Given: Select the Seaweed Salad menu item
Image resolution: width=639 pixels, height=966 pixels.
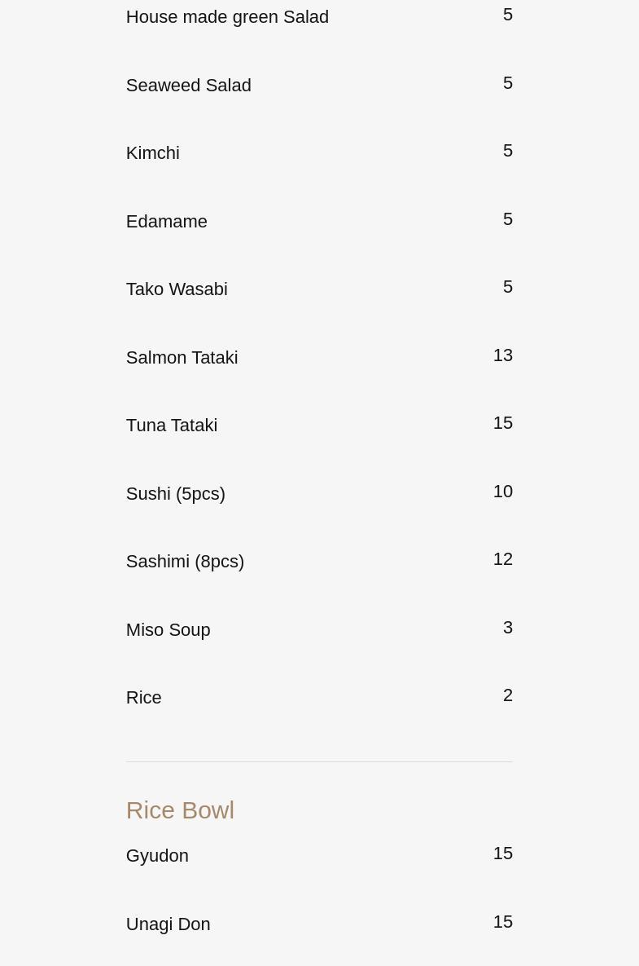Looking at the screenshot, I should tap(188, 86).
